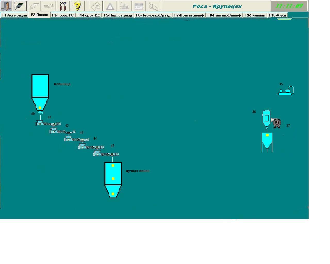Click the fan blower unit 37
This screenshot has width=330, height=264.
click(277, 123)
